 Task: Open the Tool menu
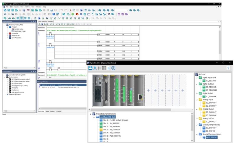point(33,7)
